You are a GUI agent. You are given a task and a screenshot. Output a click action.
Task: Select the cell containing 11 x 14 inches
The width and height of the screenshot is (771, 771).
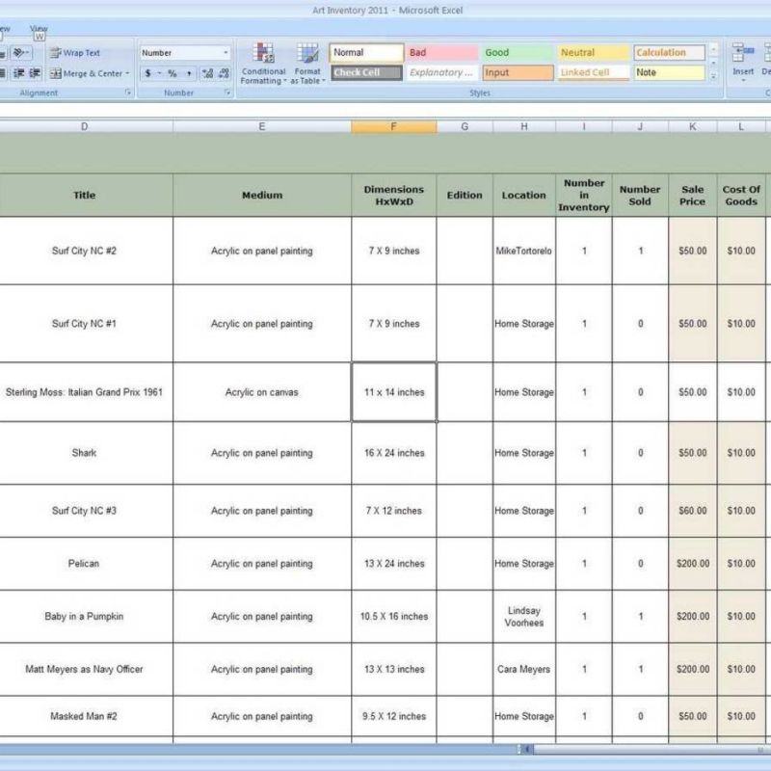point(392,391)
